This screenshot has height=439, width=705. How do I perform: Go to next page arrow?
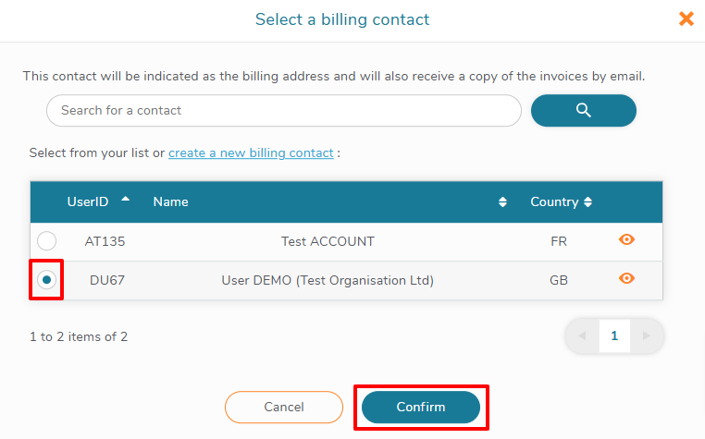[x=646, y=335]
